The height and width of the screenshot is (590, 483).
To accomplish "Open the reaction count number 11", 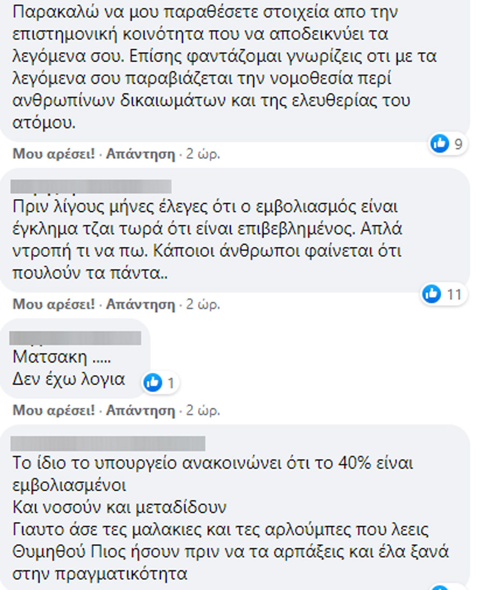I will [454, 294].
